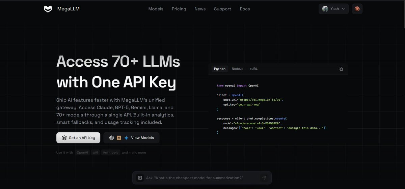Click the 'with One API Key' heading line
The image size is (405, 189).
pos(116,83)
